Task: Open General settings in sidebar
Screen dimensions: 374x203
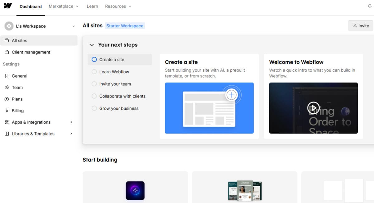Action: pos(19,76)
